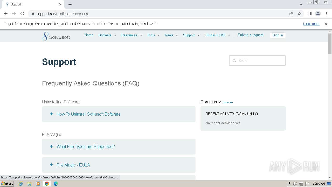Screen dimensions: 332x187
Task: Open the Action Center flag icon
Action: tap(307, 184)
